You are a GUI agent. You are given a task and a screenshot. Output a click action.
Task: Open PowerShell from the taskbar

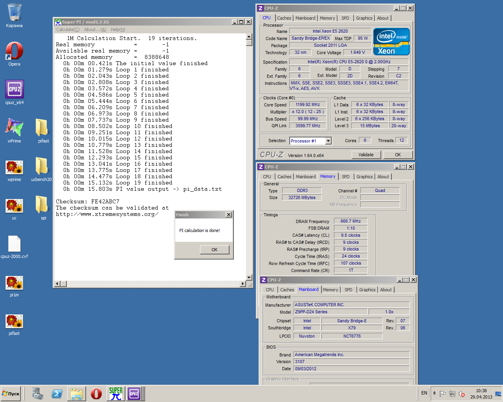pos(57,393)
